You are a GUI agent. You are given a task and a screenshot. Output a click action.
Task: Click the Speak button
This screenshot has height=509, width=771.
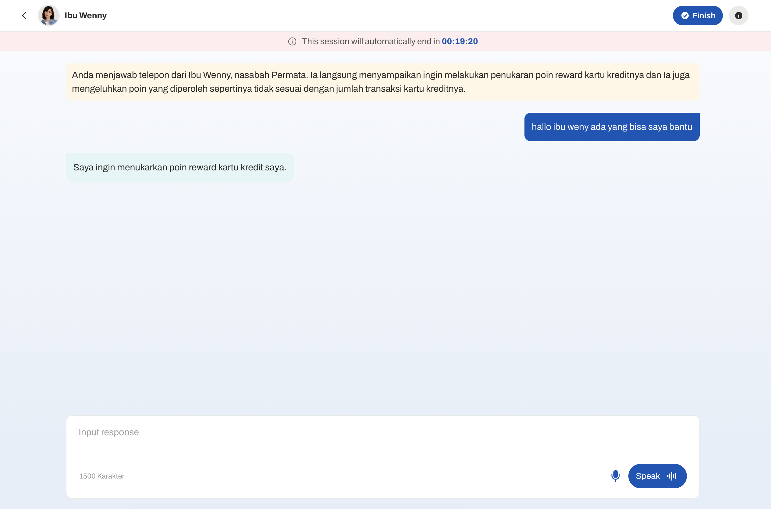(x=657, y=476)
